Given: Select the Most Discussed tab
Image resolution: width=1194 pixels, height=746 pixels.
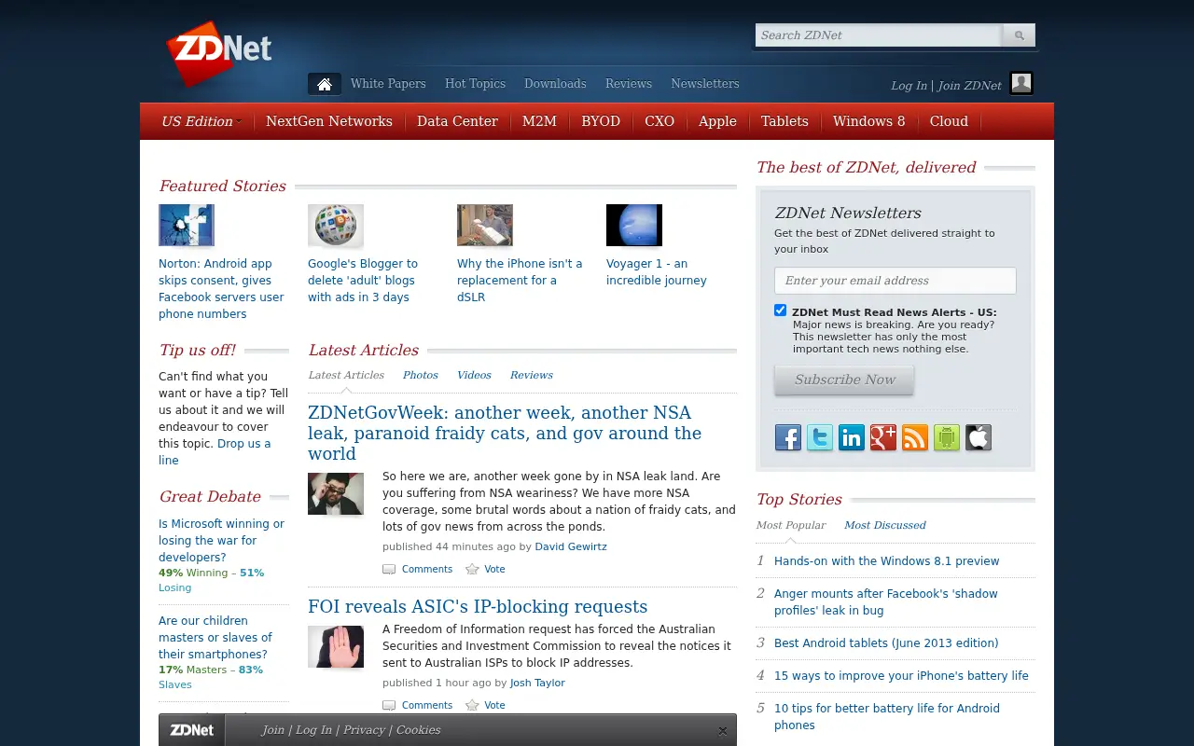Looking at the screenshot, I should [885, 525].
